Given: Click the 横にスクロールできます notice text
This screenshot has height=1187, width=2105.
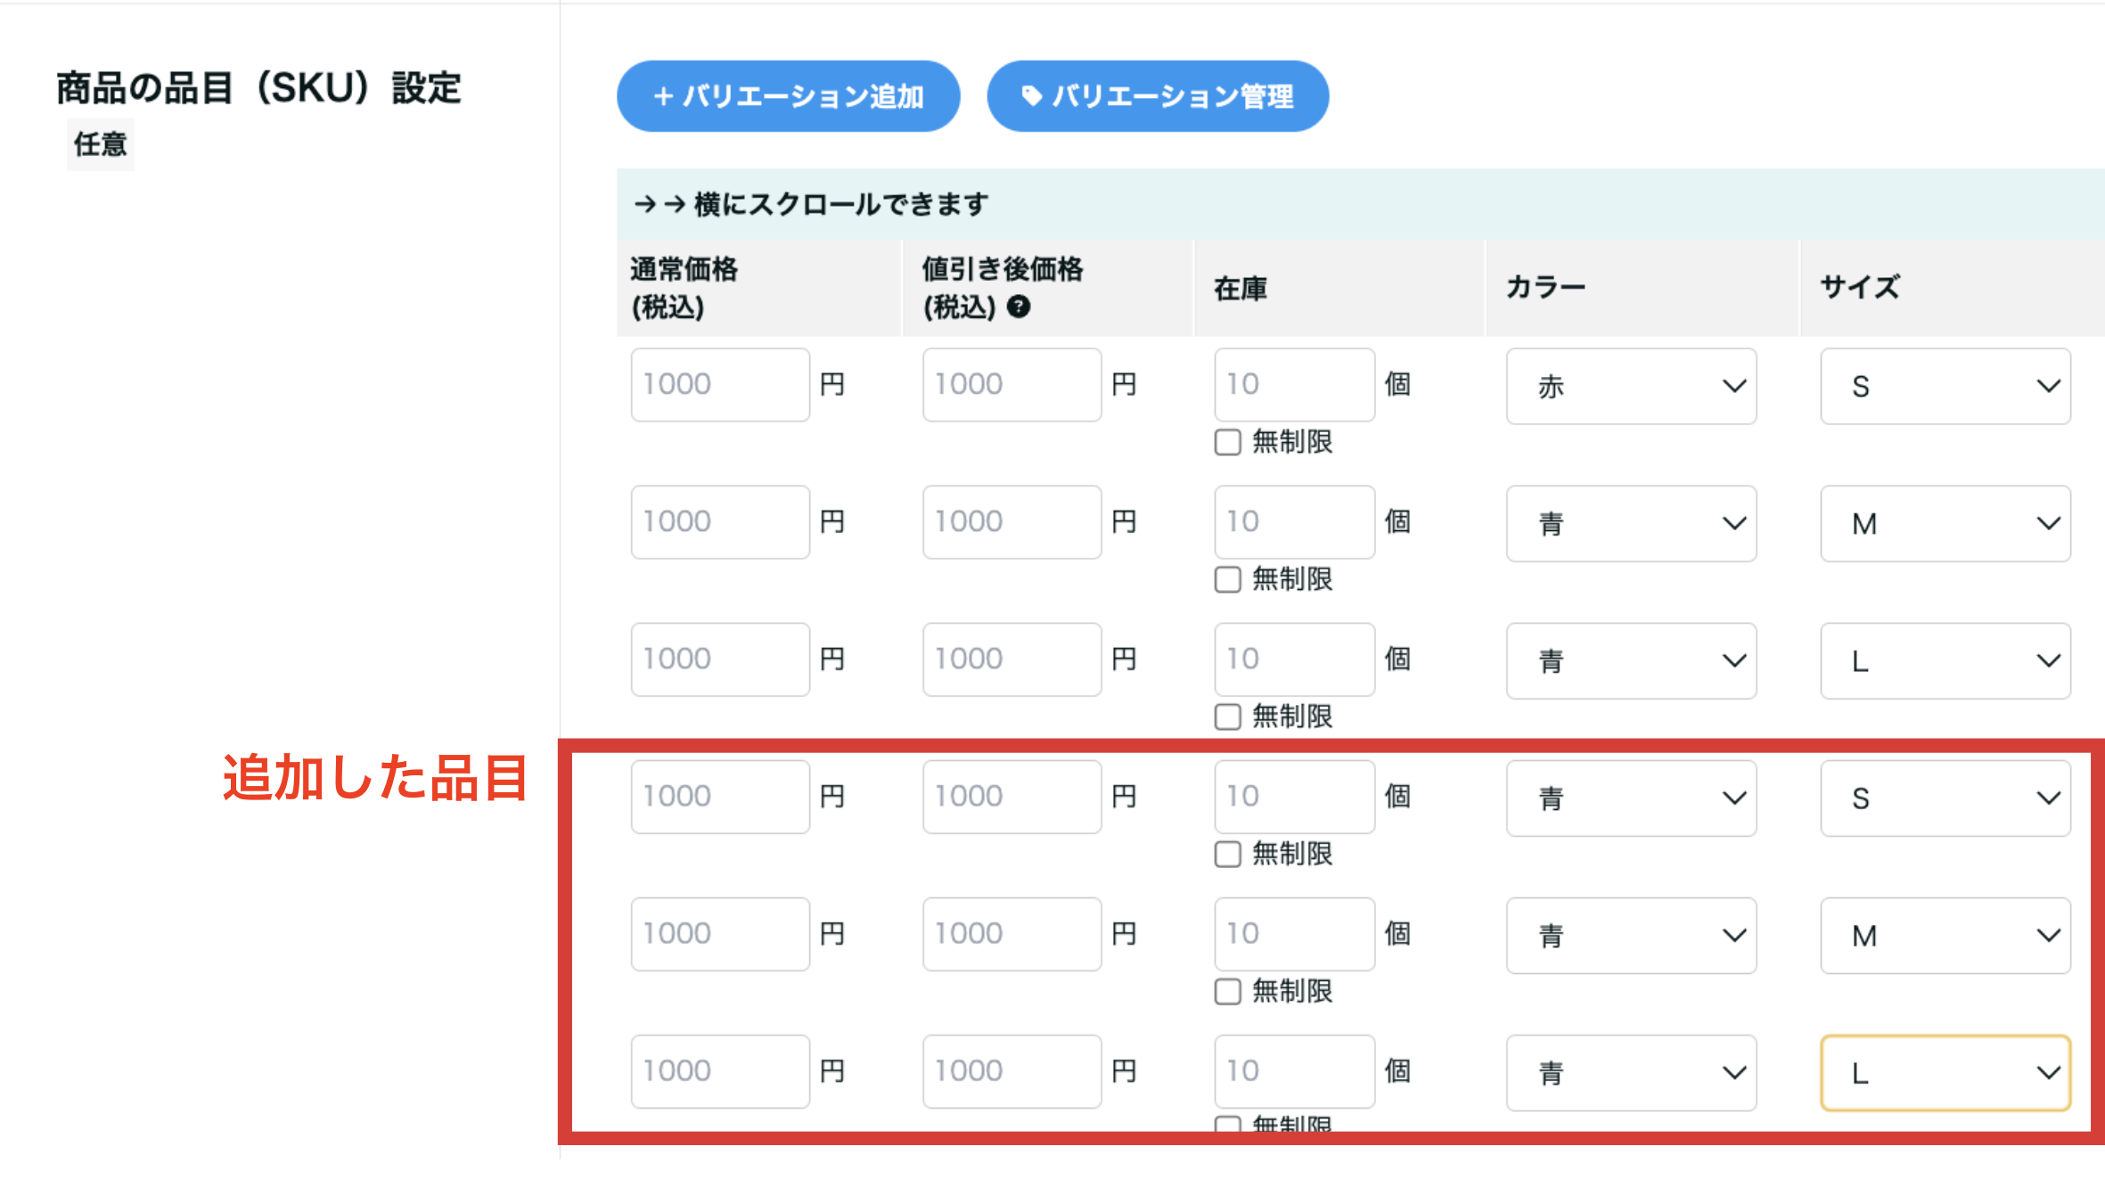Looking at the screenshot, I should (841, 204).
